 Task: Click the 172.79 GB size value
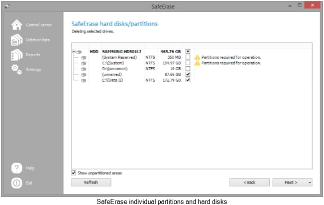tap(172, 80)
